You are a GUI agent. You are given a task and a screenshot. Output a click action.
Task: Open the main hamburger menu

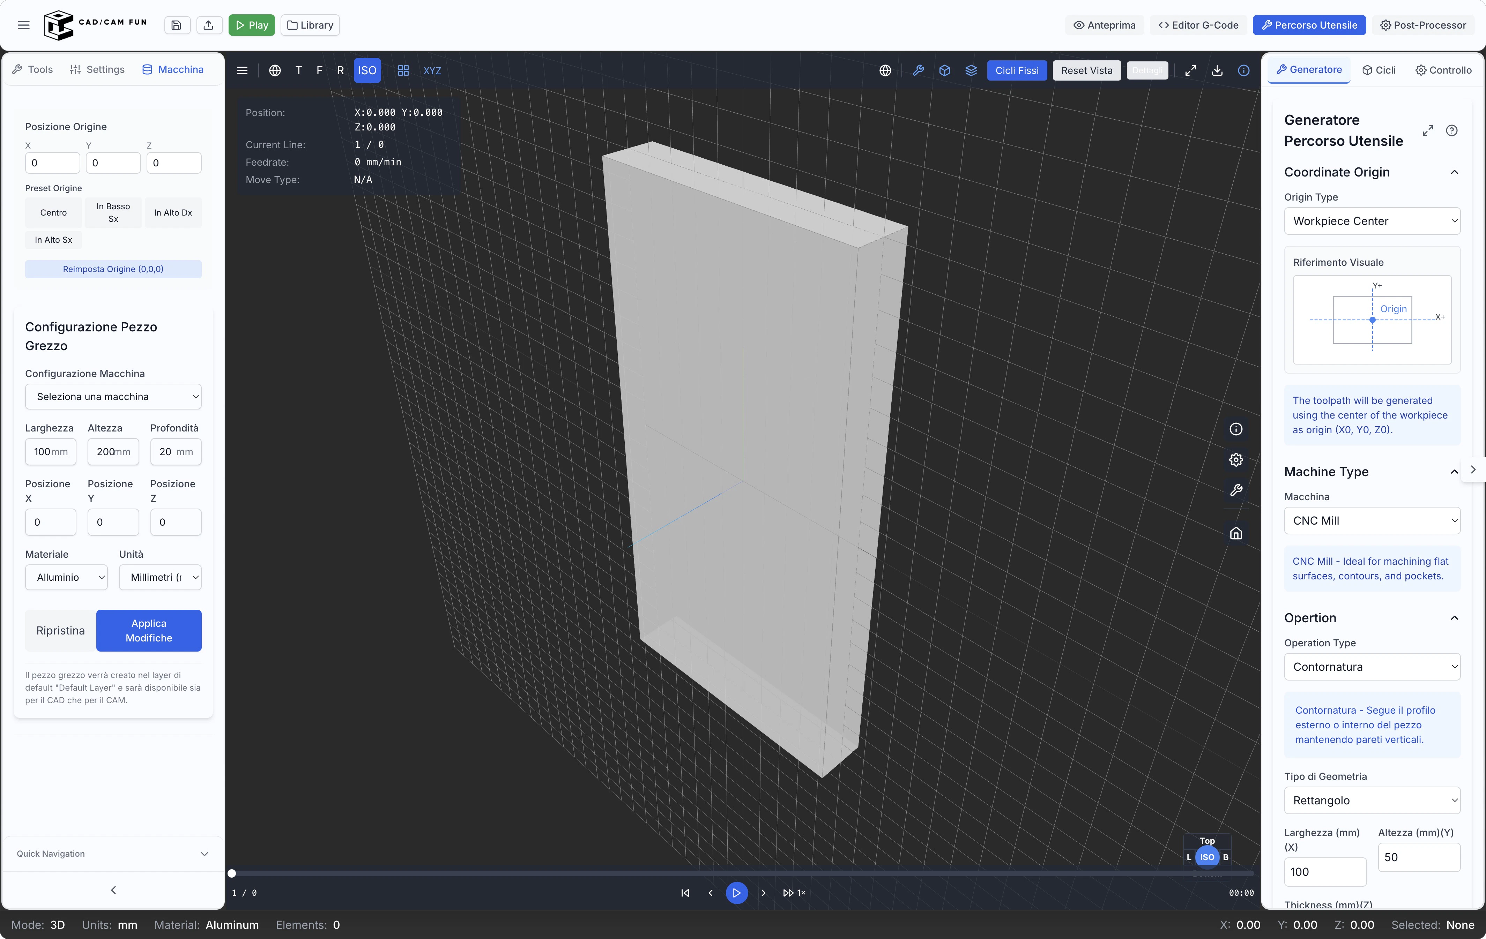point(23,25)
